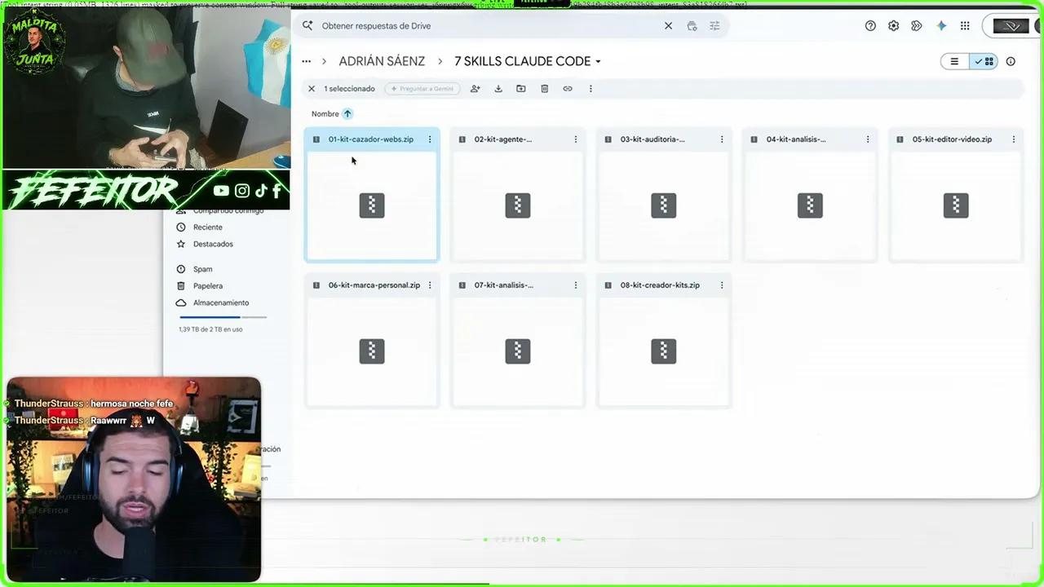The width and height of the screenshot is (1044, 587).
Task: Download the selected file
Action: [x=498, y=89]
